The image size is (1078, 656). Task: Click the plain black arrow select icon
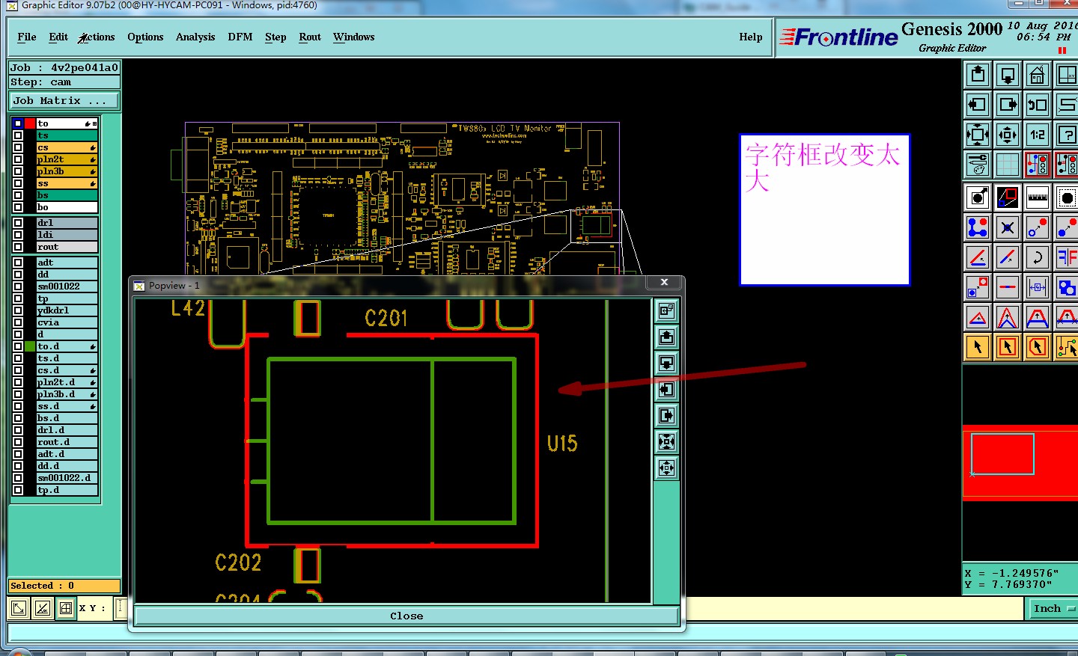[978, 347]
